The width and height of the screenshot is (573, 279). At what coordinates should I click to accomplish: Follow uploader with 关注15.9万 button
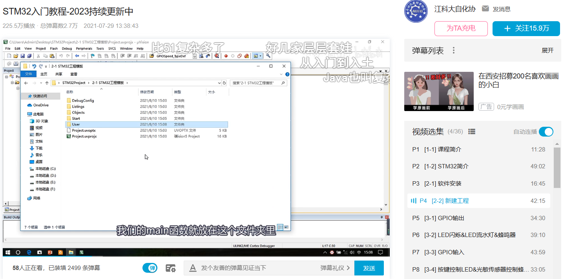[526, 29]
